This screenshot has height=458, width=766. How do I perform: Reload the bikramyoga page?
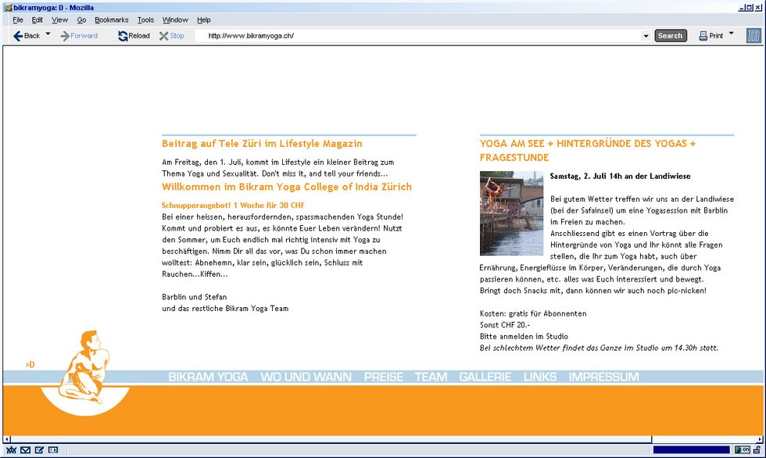point(134,36)
